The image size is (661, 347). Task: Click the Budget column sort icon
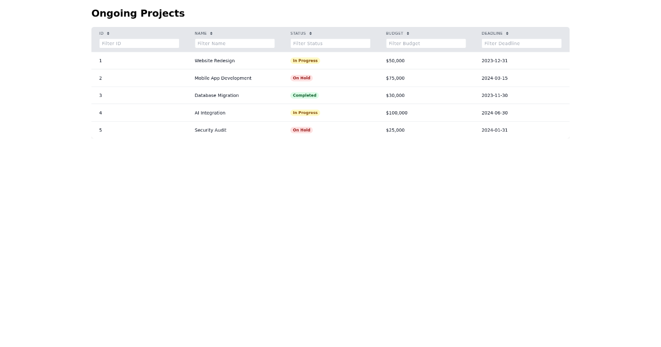pyautogui.click(x=407, y=33)
